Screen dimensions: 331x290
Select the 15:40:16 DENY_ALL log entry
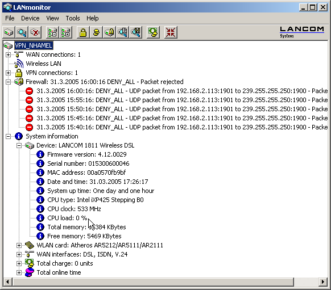[182, 127]
